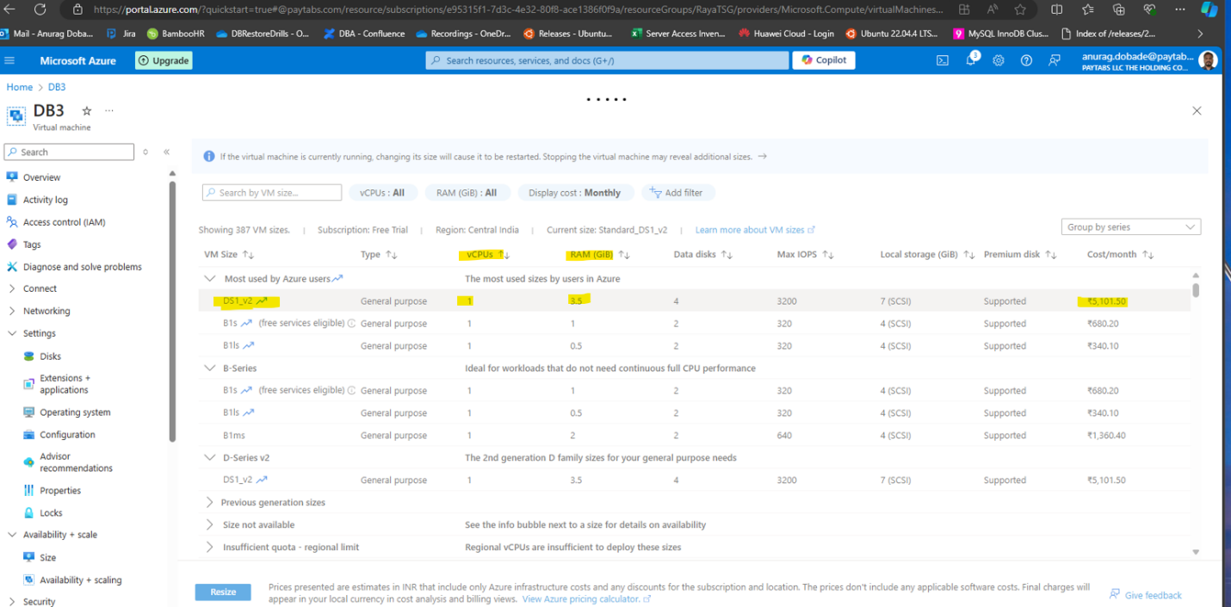Click the left menu Search field

click(69, 152)
